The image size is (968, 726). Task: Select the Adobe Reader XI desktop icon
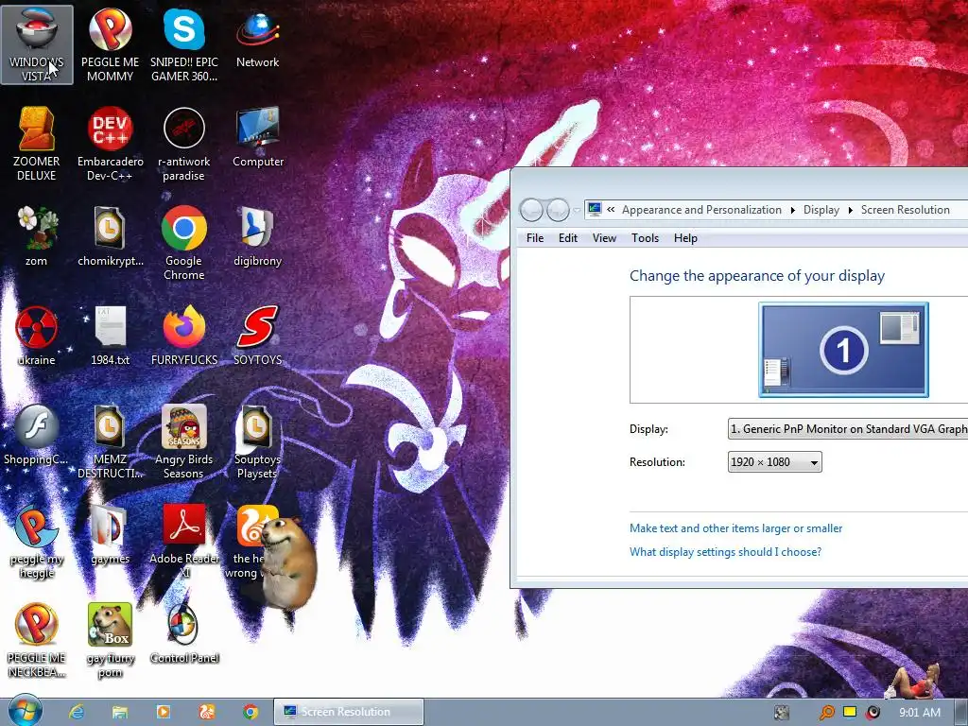(x=184, y=542)
